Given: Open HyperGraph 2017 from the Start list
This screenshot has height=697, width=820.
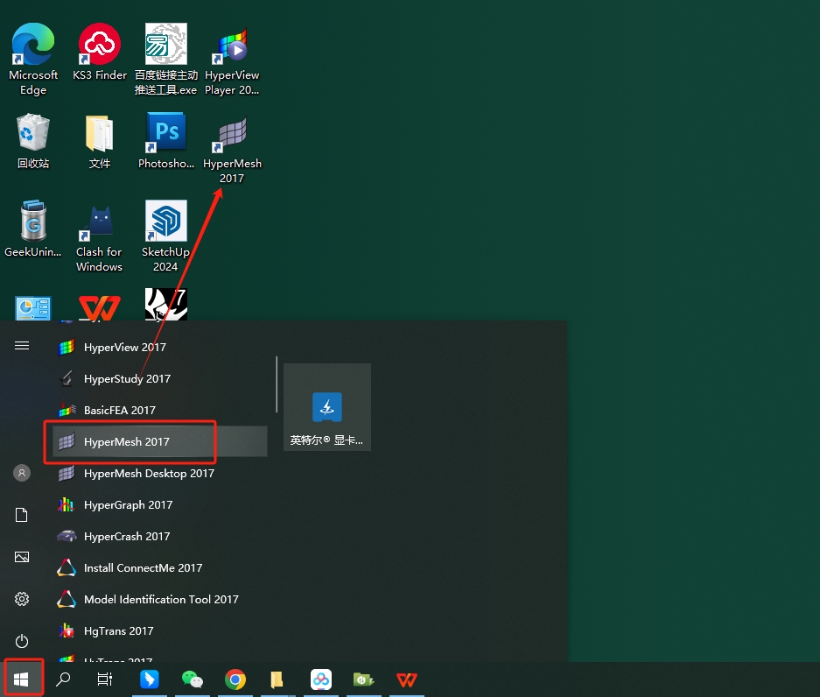Looking at the screenshot, I should [x=128, y=505].
